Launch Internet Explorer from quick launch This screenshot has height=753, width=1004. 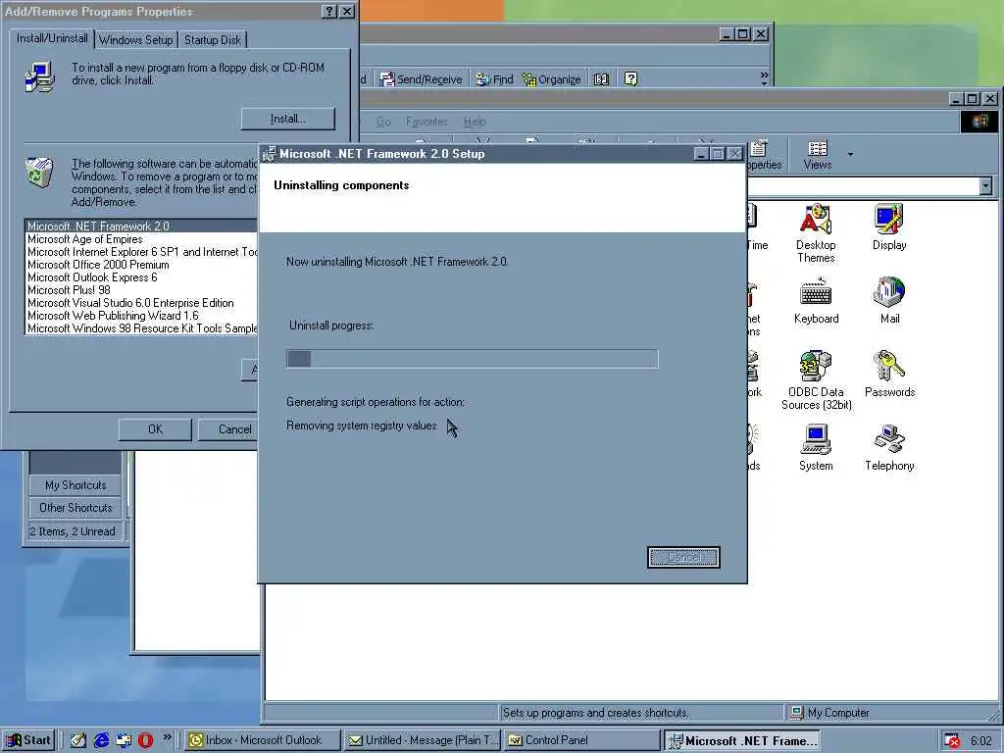coord(101,740)
